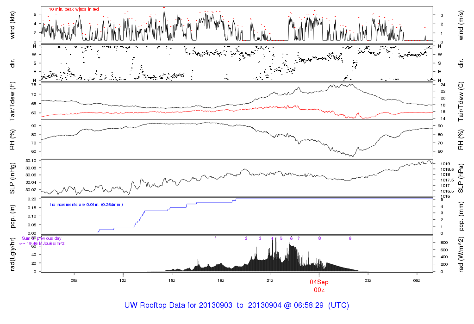This screenshot has height=324, width=474.
Task: Select the '18z' time tick label
Action: 221,280
